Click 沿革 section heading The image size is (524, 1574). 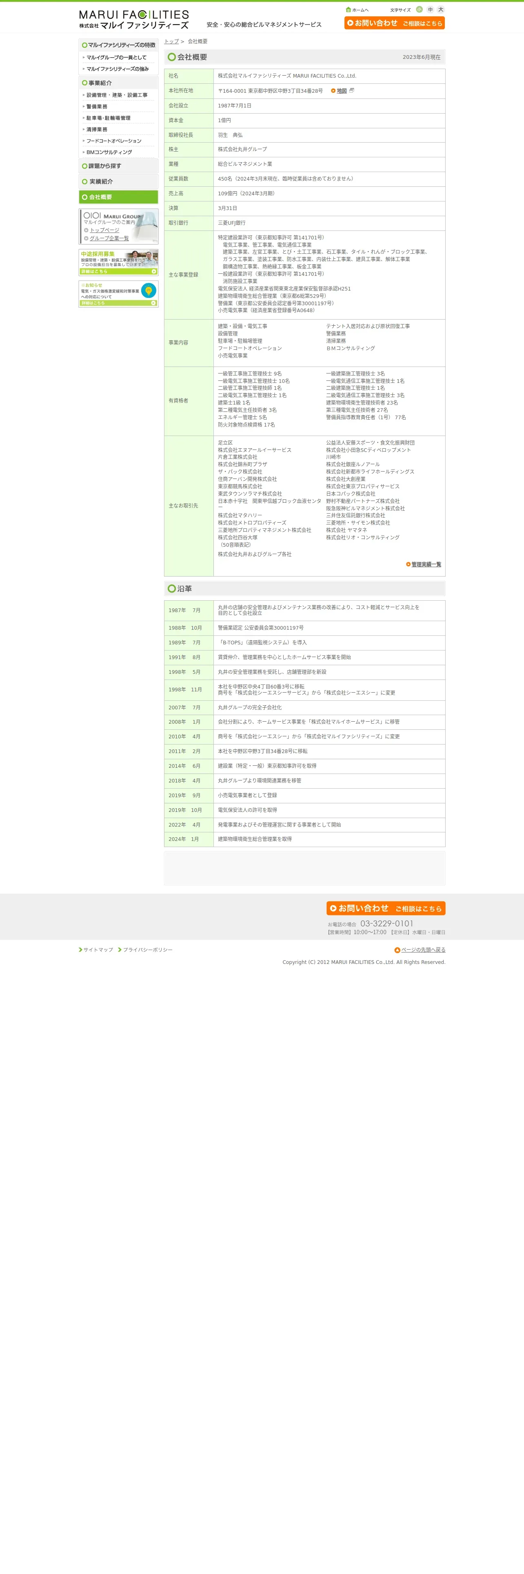(184, 588)
